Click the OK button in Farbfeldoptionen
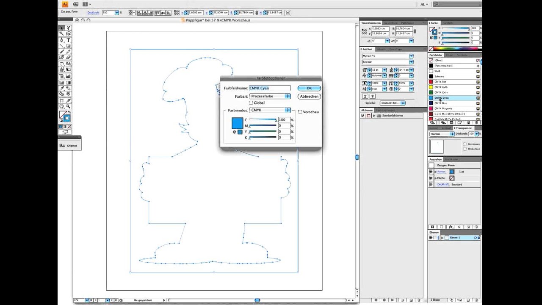 [309, 88]
